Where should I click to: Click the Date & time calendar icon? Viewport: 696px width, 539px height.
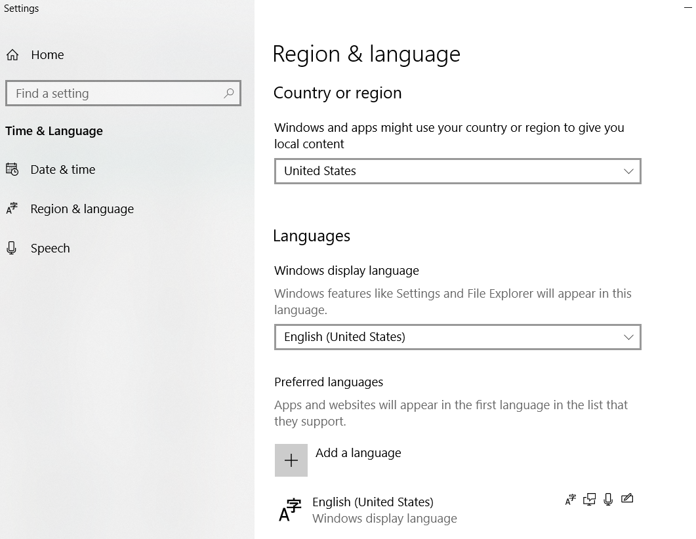[12, 169]
